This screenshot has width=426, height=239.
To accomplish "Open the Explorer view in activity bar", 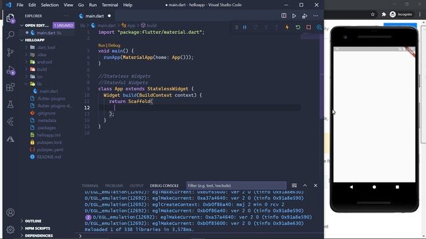I will [x=11, y=18].
